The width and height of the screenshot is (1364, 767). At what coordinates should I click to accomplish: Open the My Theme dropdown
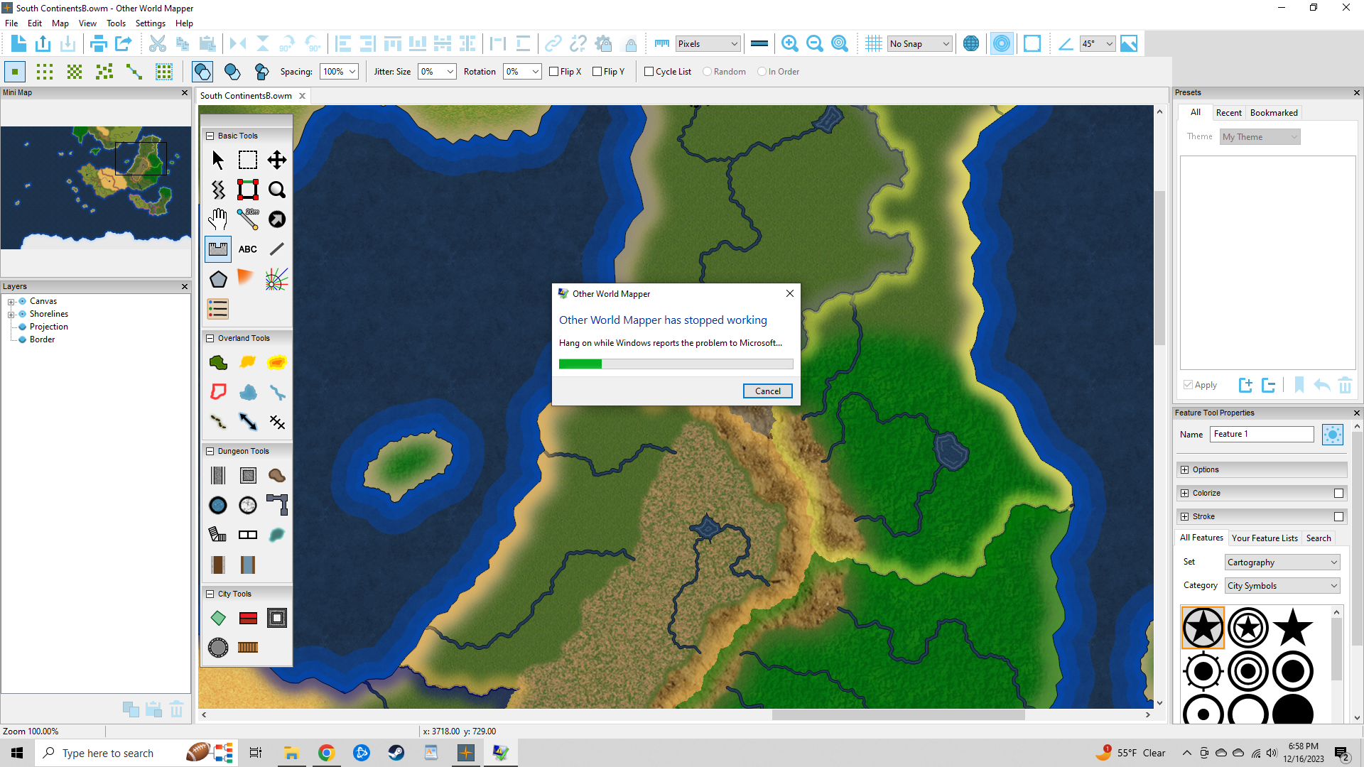click(x=1260, y=137)
